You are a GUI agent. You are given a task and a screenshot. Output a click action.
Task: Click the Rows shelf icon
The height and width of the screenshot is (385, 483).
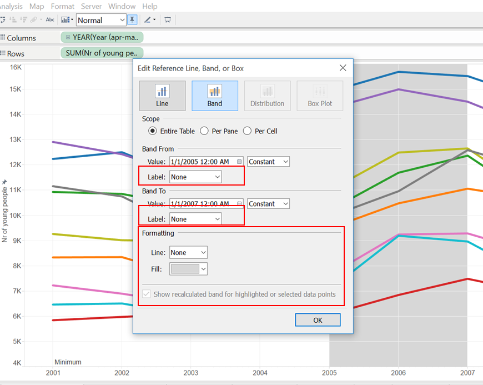tap(3, 53)
